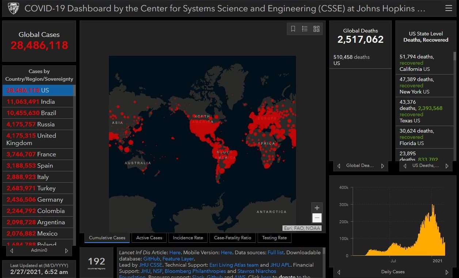
Task: Click the 192 countries/regions counter
Action: pyautogui.click(x=96, y=261)
